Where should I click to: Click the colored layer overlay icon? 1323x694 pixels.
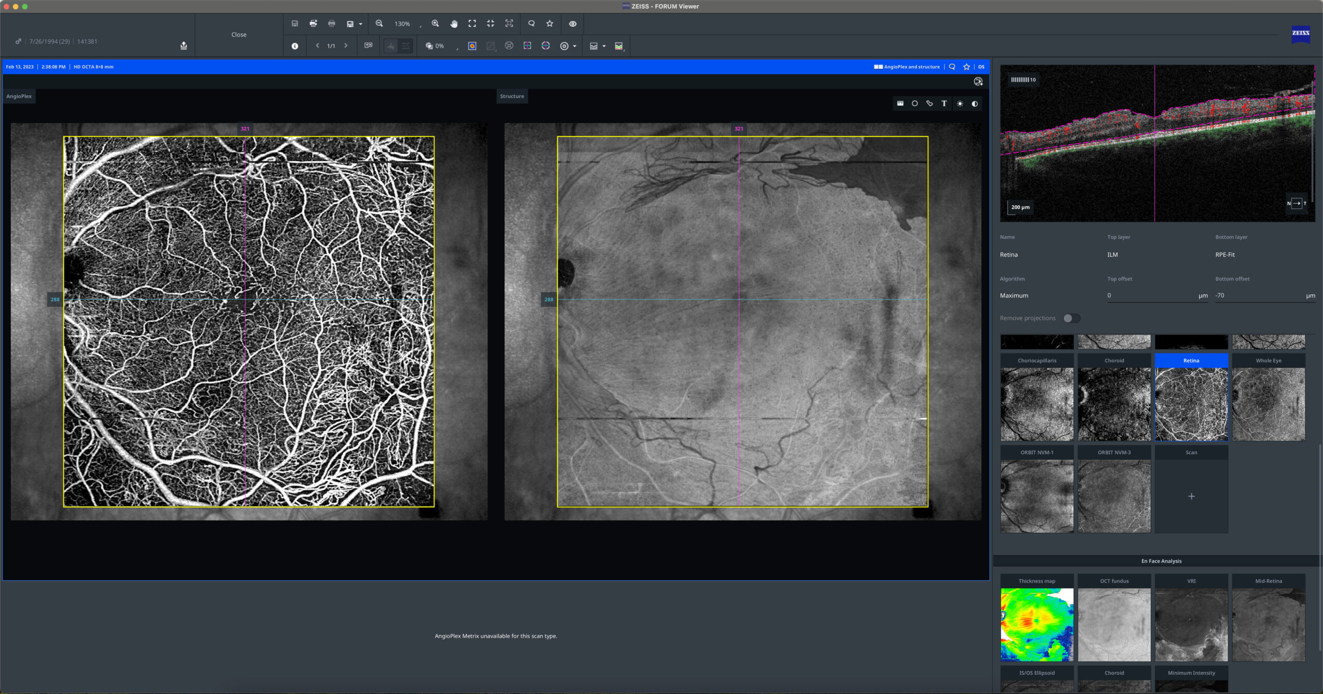coord(619,46)
